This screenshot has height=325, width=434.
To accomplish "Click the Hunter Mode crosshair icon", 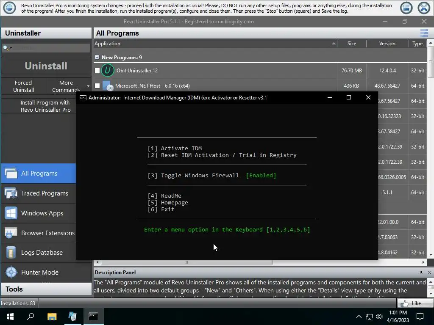I will click(11, 272).
